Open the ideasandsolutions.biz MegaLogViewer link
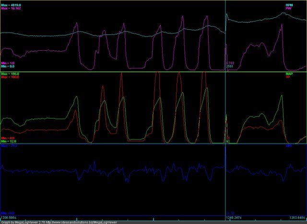The width and height of the screenshot is (307, 224). coord(86,222)
